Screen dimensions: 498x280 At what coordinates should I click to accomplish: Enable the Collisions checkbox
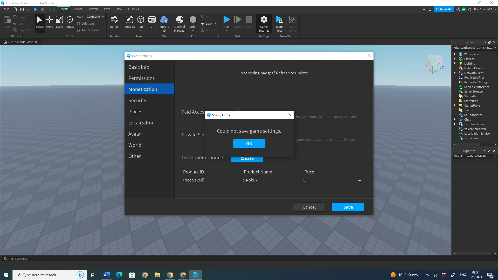pyautogui.click(x=79, y=23)
